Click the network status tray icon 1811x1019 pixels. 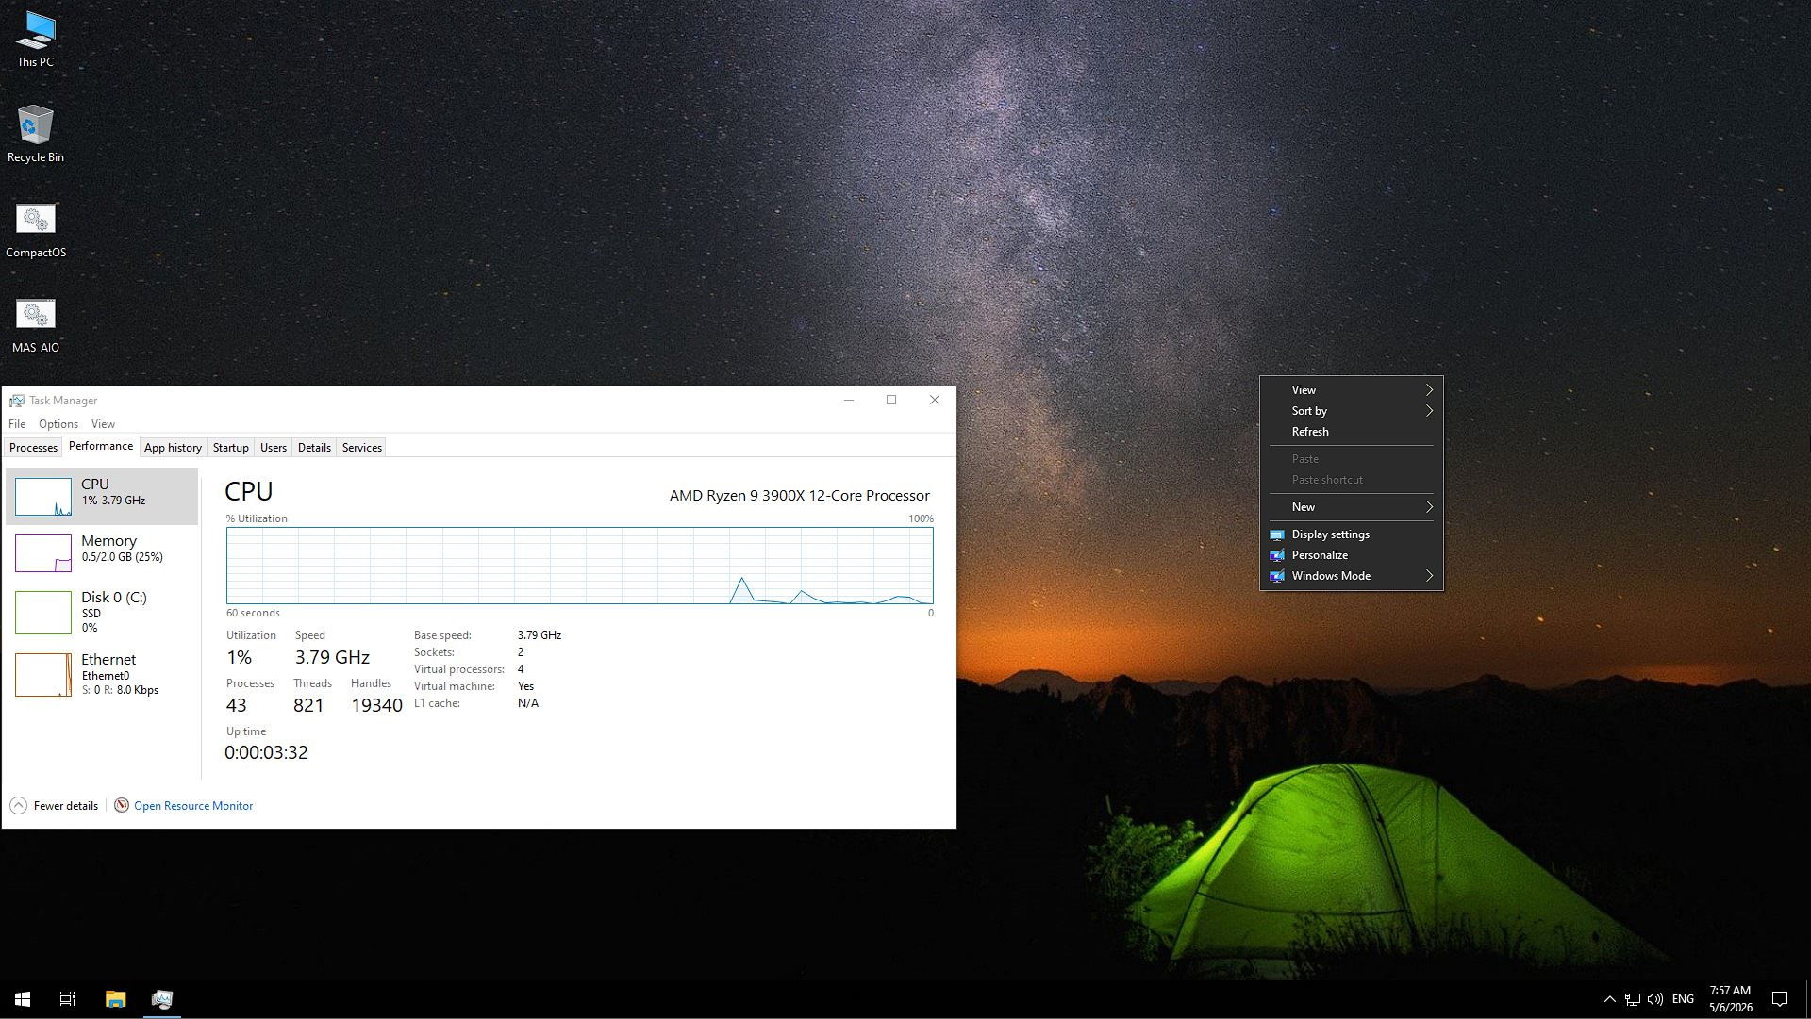1633,999
